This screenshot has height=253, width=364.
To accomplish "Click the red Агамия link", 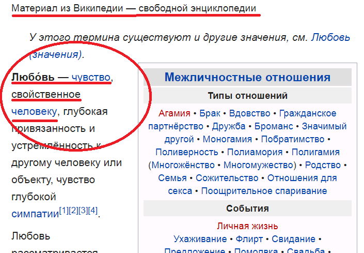I will tap(175, 113).
